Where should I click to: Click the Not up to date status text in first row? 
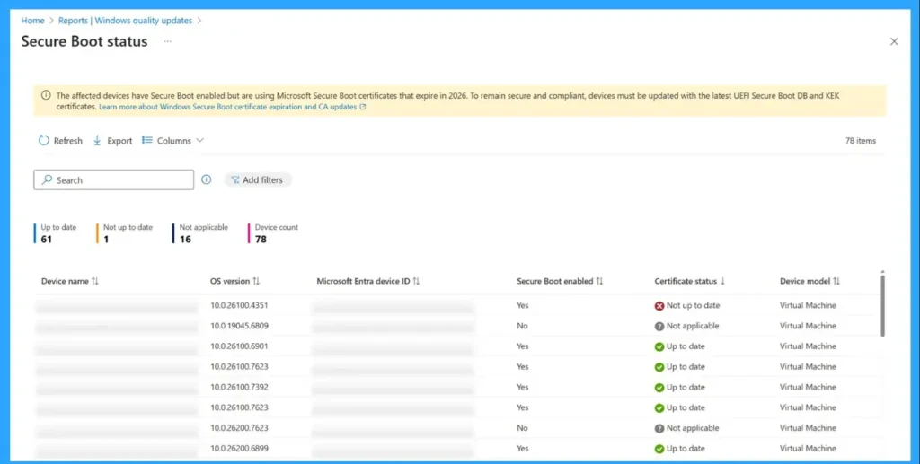(693, 305)
